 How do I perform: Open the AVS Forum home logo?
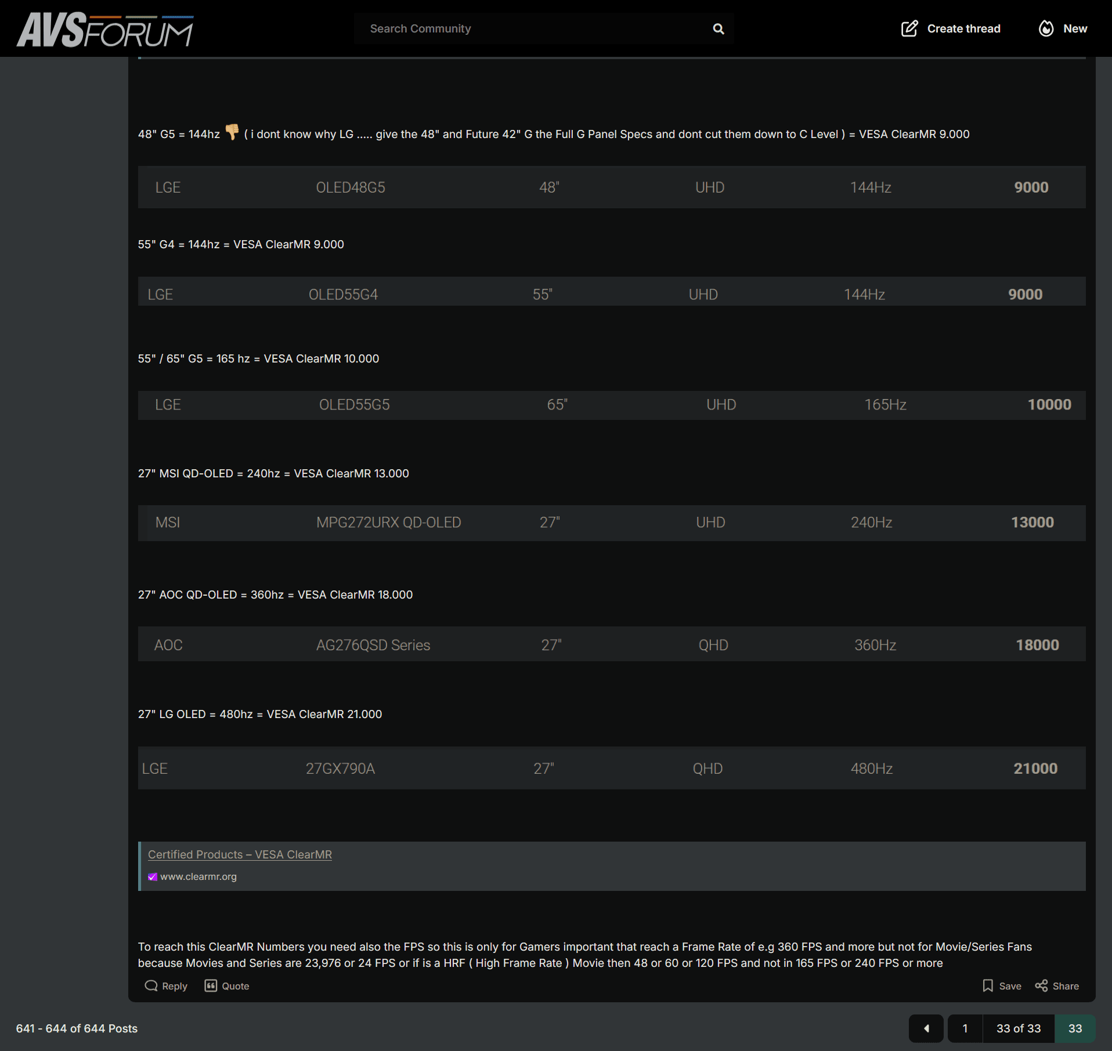pos(105,29)
